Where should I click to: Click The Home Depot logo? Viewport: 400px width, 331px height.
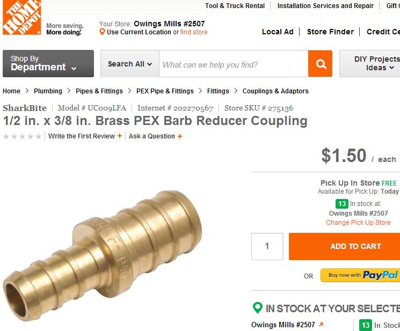click(x=21, y=17)
